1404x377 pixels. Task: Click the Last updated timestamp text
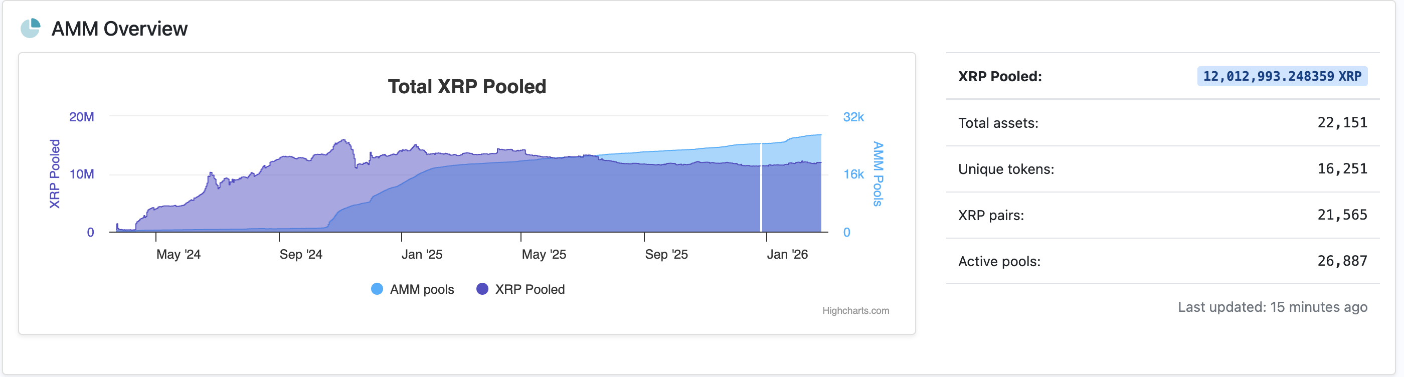coord(1272,307)
